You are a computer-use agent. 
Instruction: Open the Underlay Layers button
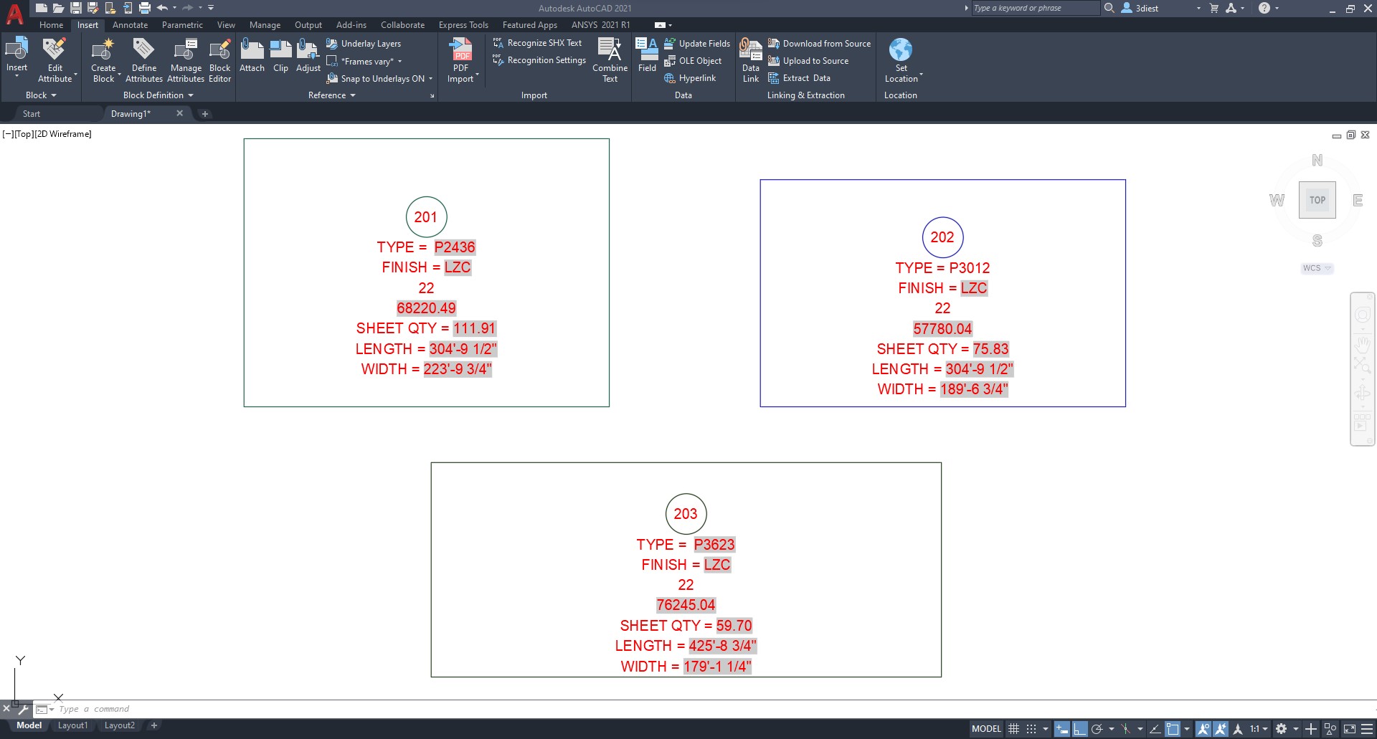pyautogui.click(x=364, y=44)
